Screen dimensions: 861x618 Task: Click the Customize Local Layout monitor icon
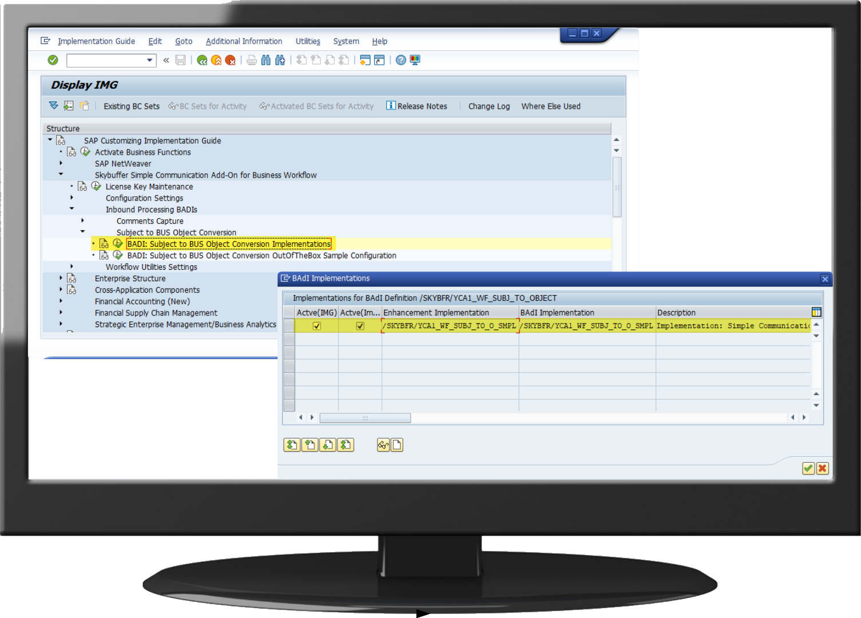coord(415,60)
